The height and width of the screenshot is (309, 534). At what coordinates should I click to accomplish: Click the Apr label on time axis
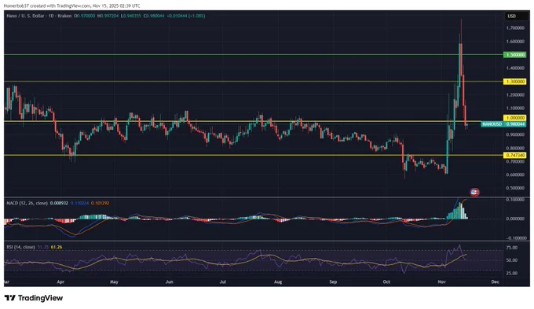click(60, 282)
